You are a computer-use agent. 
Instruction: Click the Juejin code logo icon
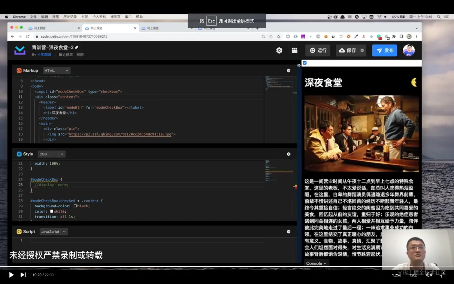[x=20, y=50]
